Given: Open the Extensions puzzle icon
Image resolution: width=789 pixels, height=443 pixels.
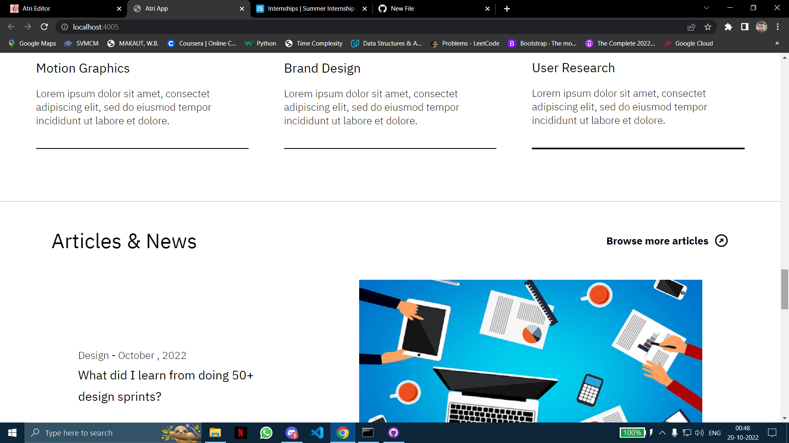Looking at the screenshot, I should point(729,27).
